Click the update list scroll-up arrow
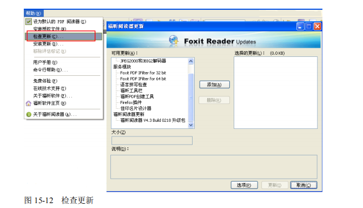The width and height of the screenshot is (363, 208). tap(191, 61)
